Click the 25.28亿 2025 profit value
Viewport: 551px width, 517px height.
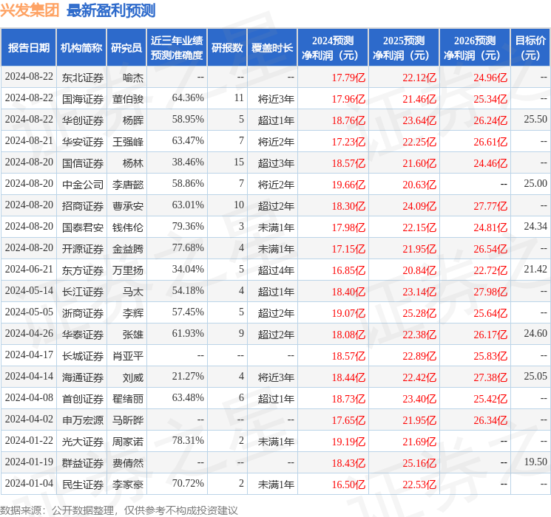419,313
